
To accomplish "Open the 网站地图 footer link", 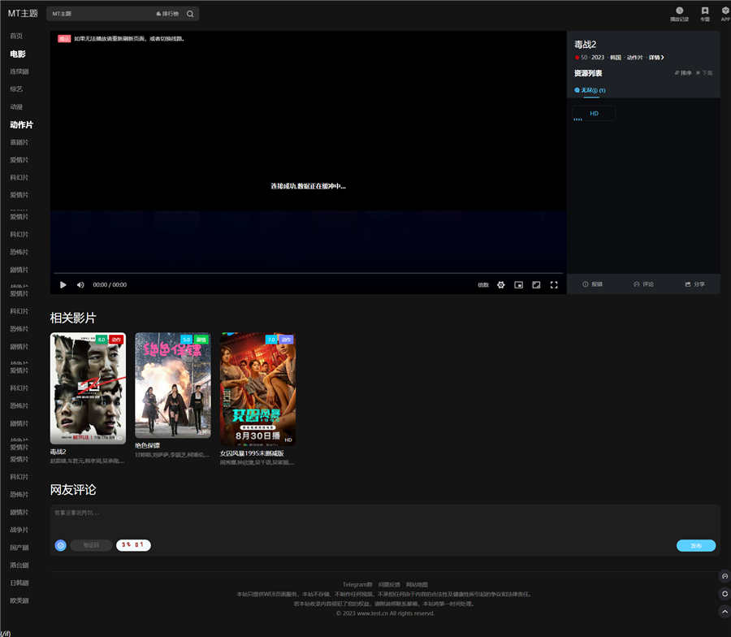I will (417, 585).
